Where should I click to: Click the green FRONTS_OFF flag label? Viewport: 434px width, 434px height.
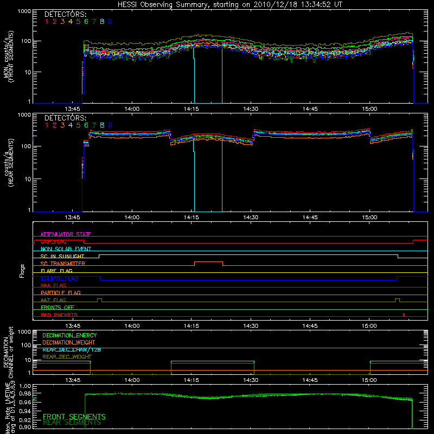pyautogui.click(x=58, y=307)
